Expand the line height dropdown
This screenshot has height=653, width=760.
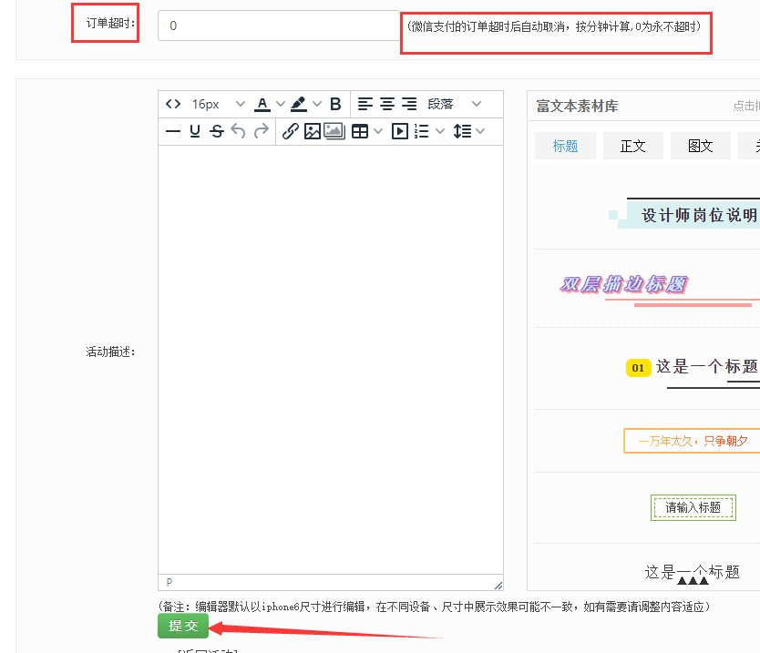click(x=480, y=131)
